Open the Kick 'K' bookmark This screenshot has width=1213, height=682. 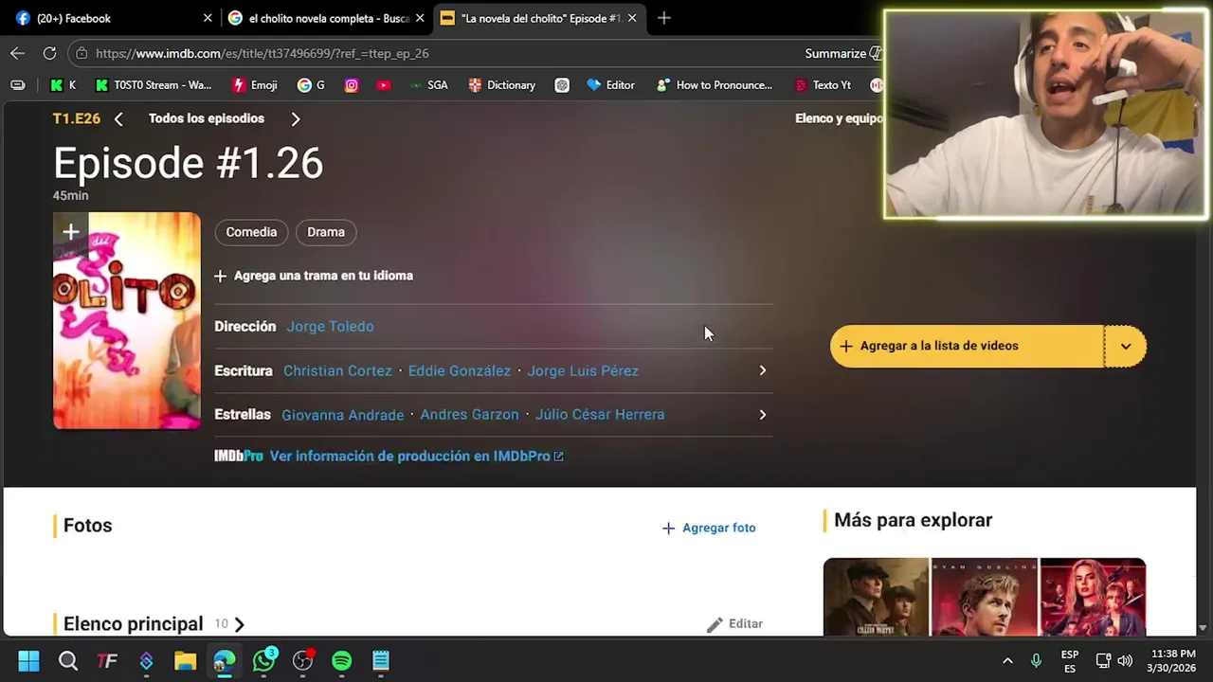click(x=63, y=85)
